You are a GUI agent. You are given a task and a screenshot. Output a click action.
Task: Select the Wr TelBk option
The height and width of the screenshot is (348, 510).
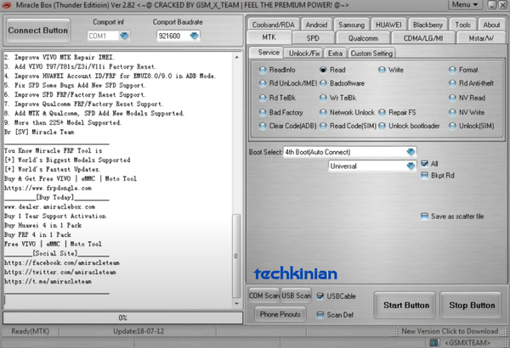click(x=323, y=98)
